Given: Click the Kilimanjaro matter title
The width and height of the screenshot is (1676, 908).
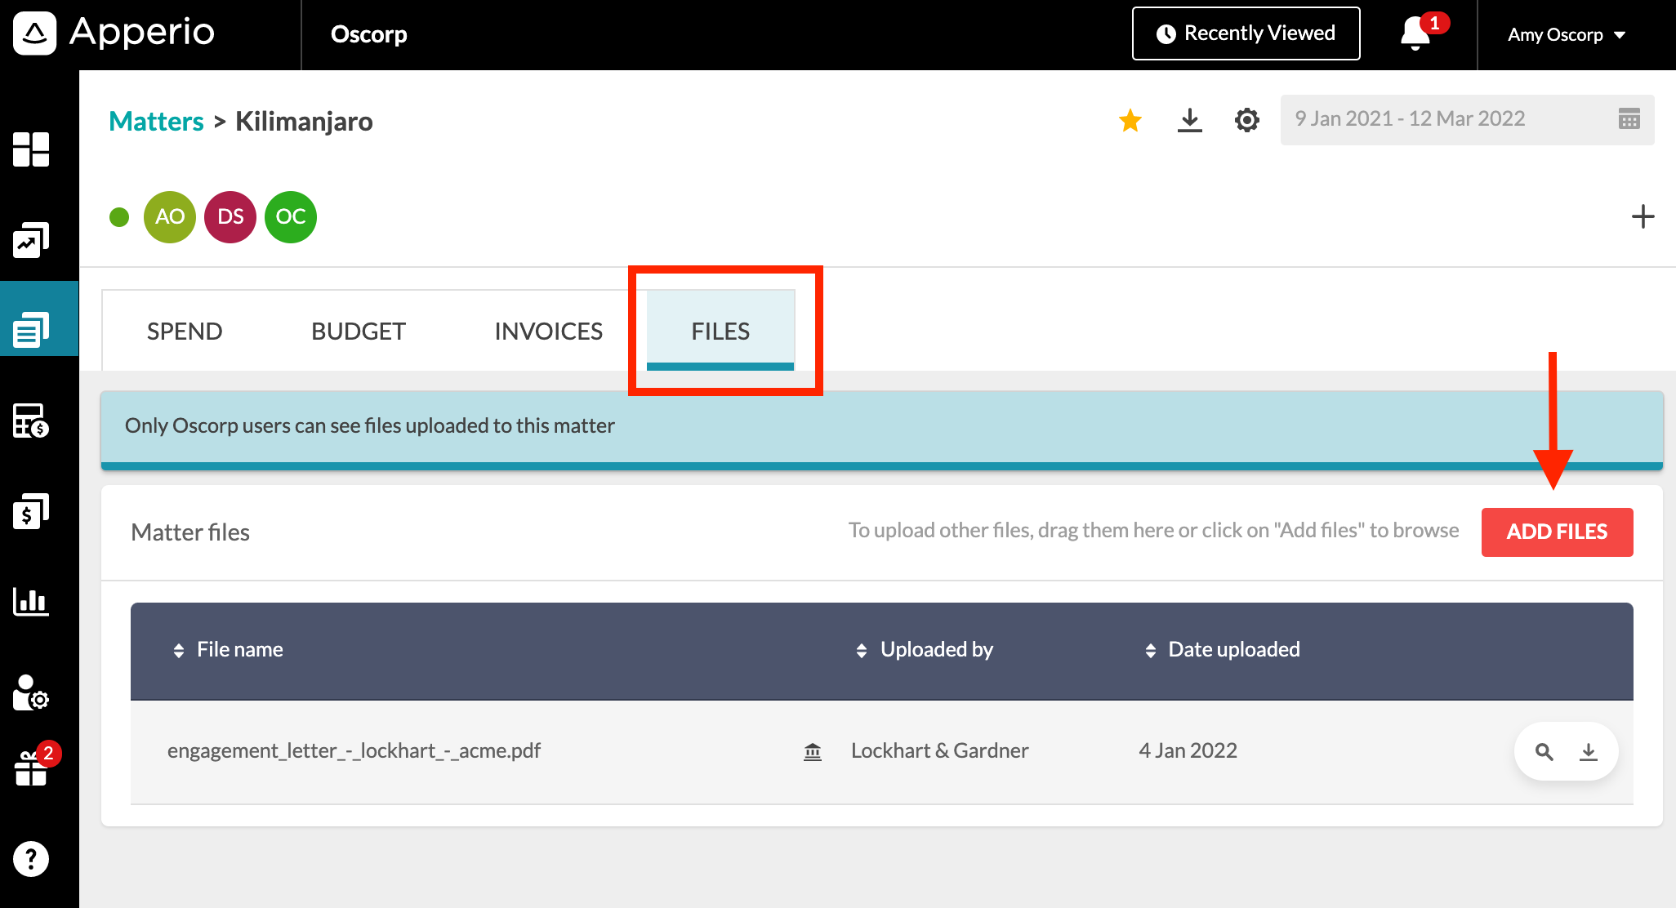Looking at the screenshot, I should pyautogui.click(x=305, y=121).
